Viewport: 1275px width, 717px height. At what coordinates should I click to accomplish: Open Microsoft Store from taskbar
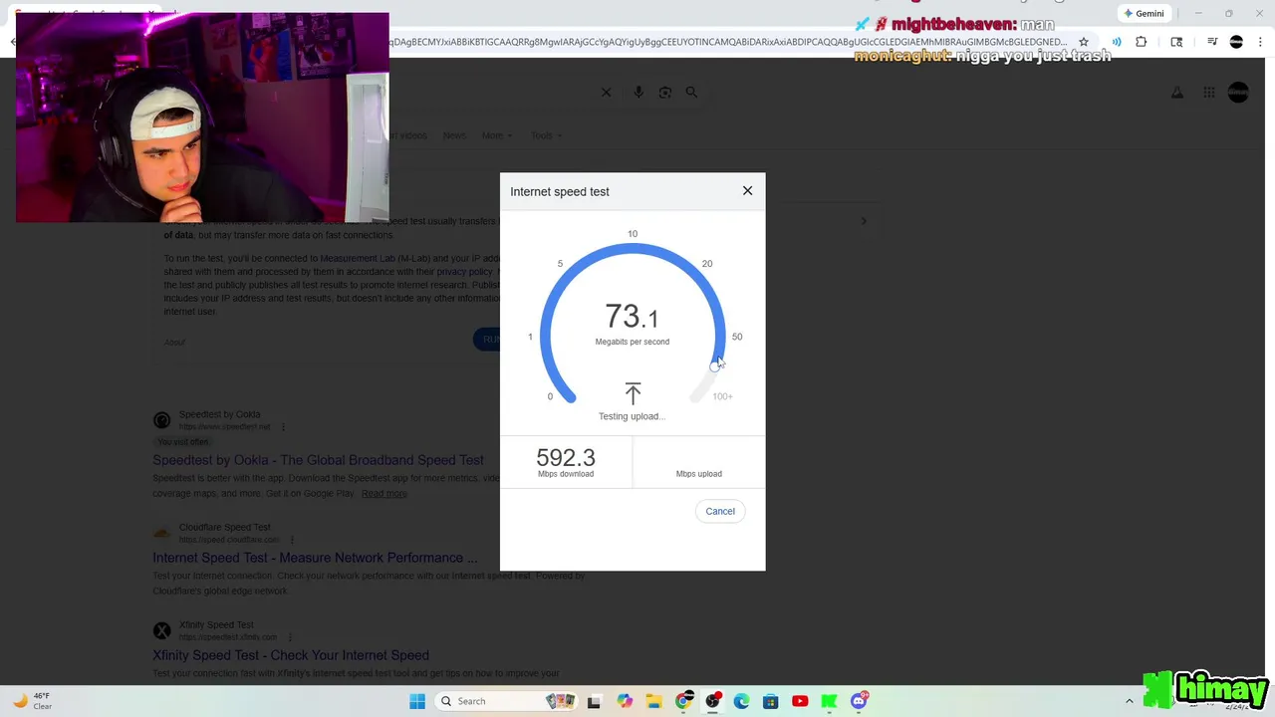[770, 701]
